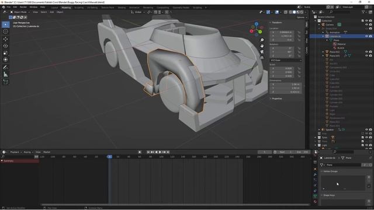Switch to Material Preview shading mode
This screenshot has height=210, width=374.
pos(298,12)
